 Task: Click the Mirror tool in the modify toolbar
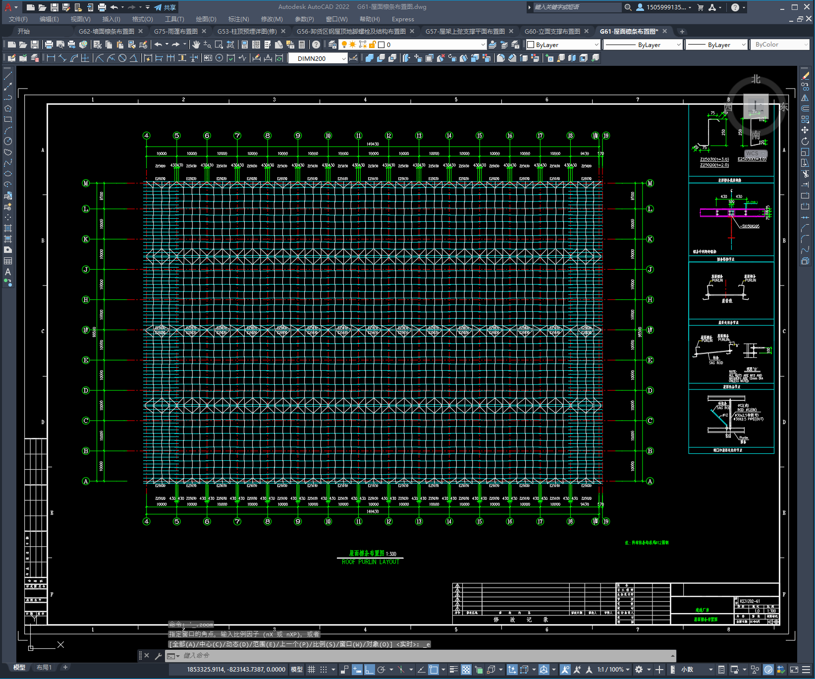tap(805, 97)
